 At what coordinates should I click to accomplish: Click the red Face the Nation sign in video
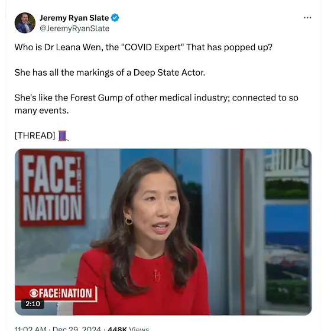click(x=52, y=188)
